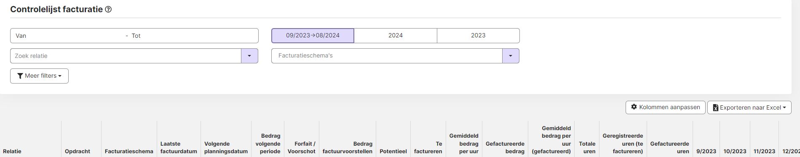800x157 pixels.
Task: Open the Meer filters button
Action: point(39,76)
